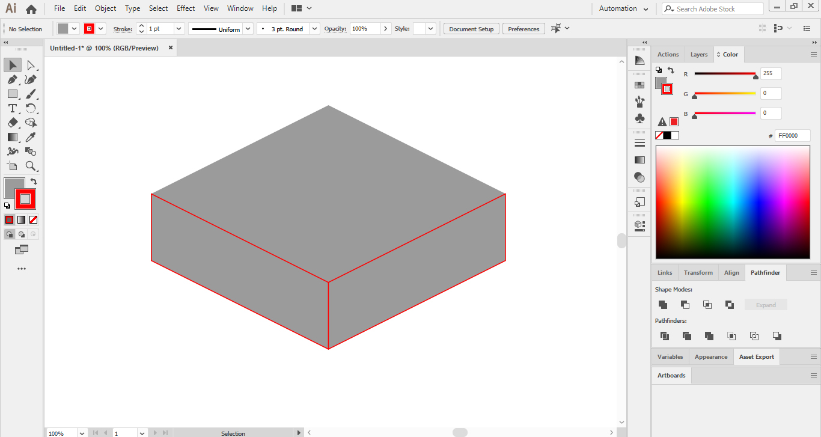Click the R red channel slider
The image size is (821, 437).
point(725,74)
